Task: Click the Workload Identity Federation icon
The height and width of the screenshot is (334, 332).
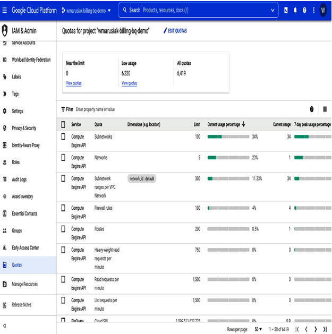Action: (x=5, y=59)
